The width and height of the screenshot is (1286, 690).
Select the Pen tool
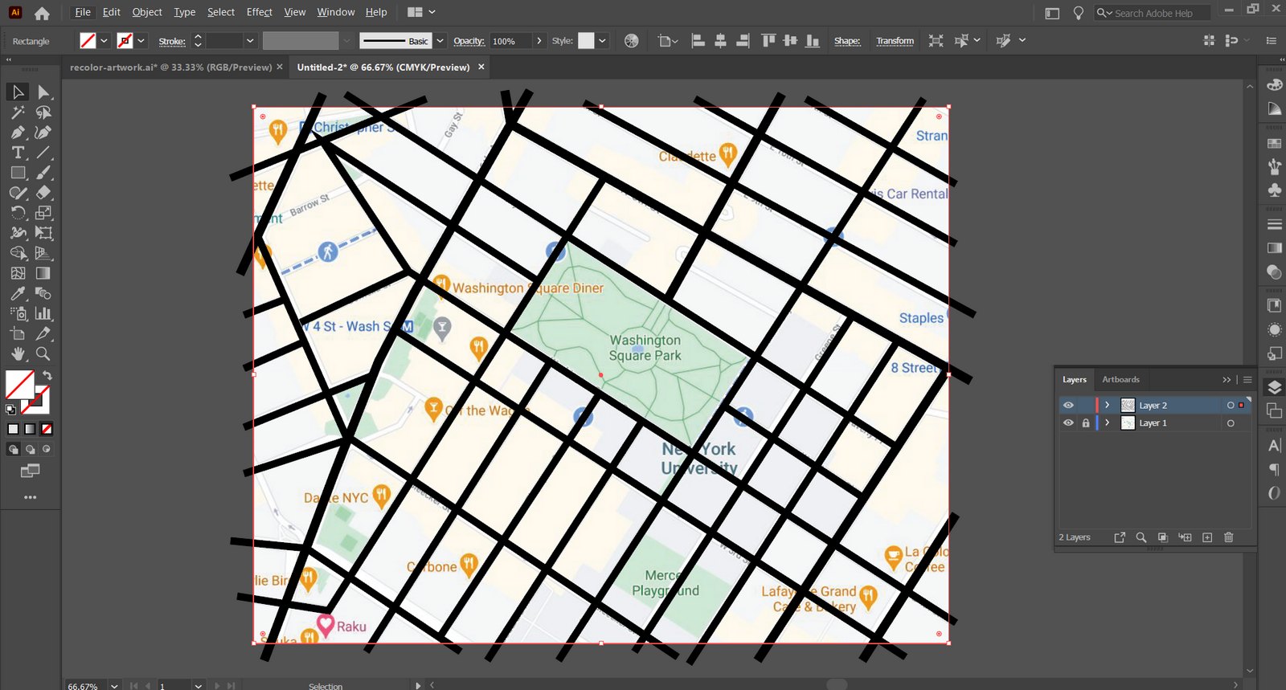18,133
